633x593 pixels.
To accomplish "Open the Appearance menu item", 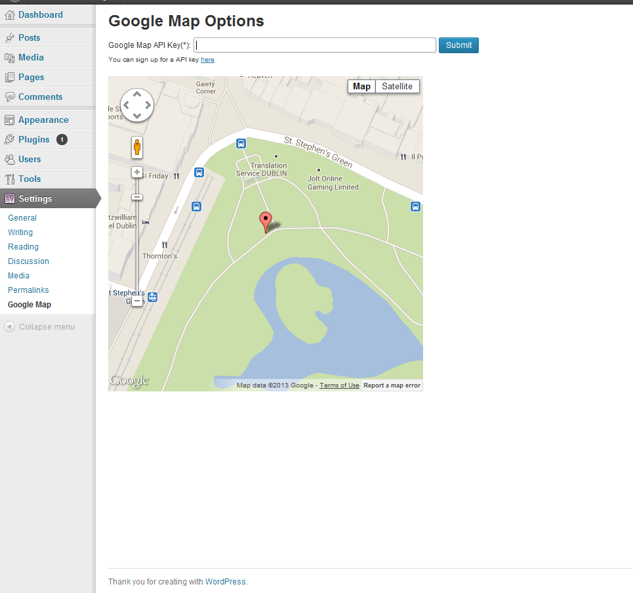I will (43, 120).
